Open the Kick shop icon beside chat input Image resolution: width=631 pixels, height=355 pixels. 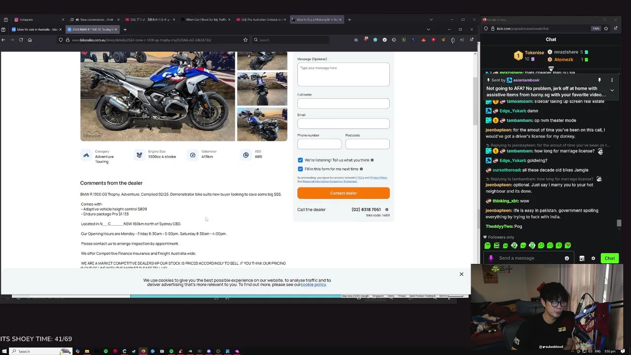coord(582,258)
